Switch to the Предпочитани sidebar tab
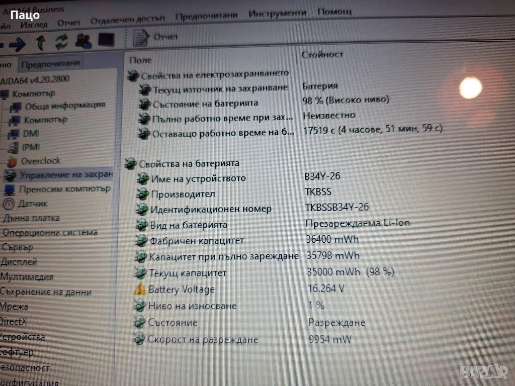The width and height of the screenshot is (515, 386). click(50, 64)
